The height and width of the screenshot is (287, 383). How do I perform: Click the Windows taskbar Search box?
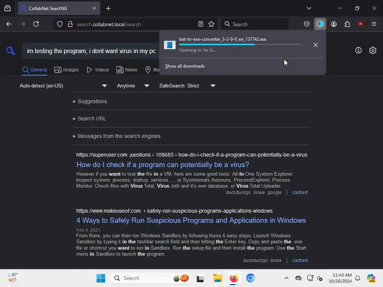(x=151, y=278)
